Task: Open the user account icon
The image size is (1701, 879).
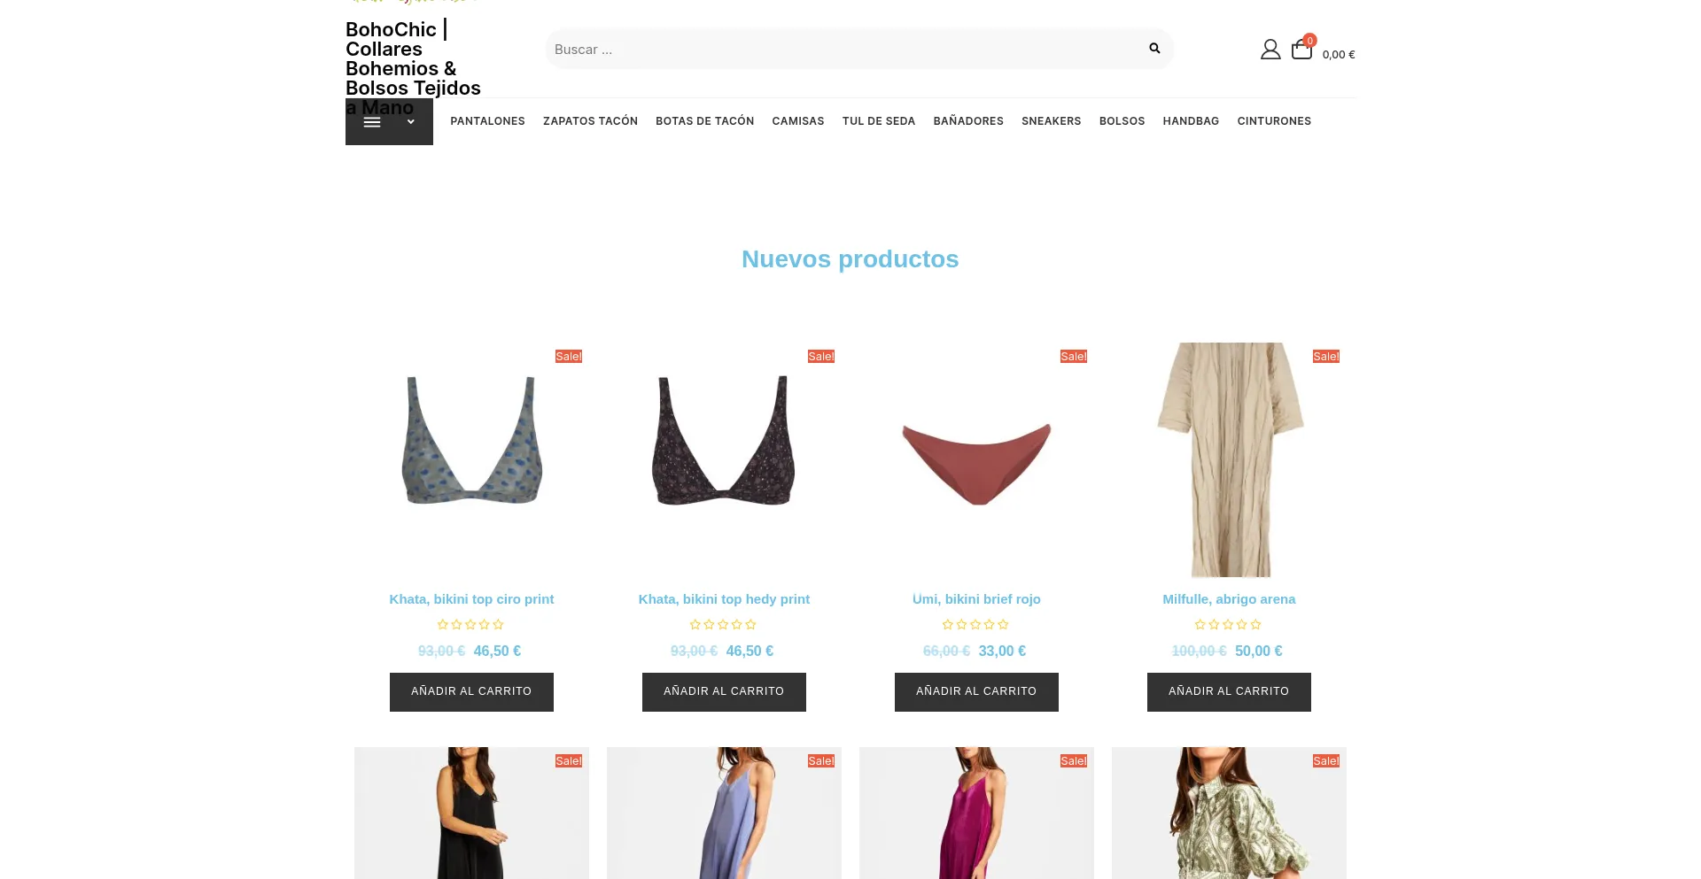Action: pyautogui.click(x=1270, y=50)
